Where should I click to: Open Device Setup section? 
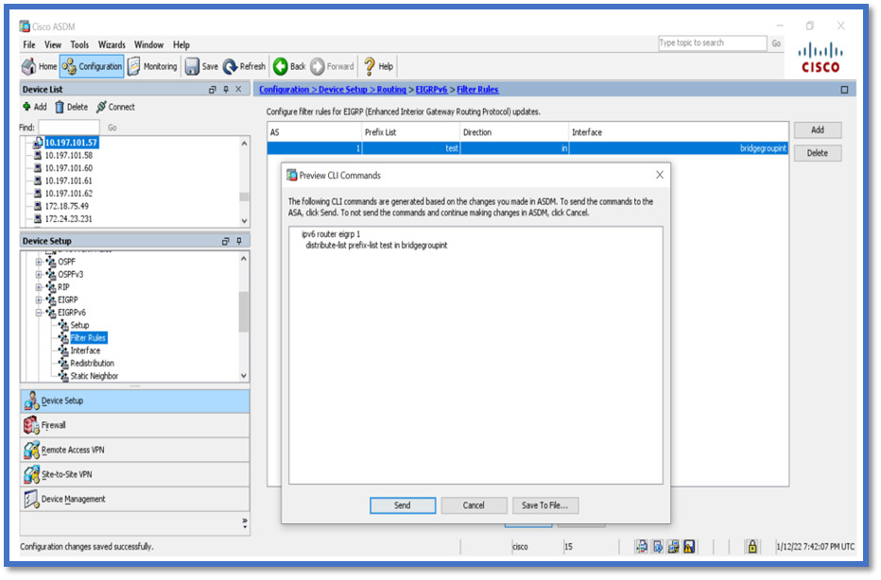(x=135, y=401)
